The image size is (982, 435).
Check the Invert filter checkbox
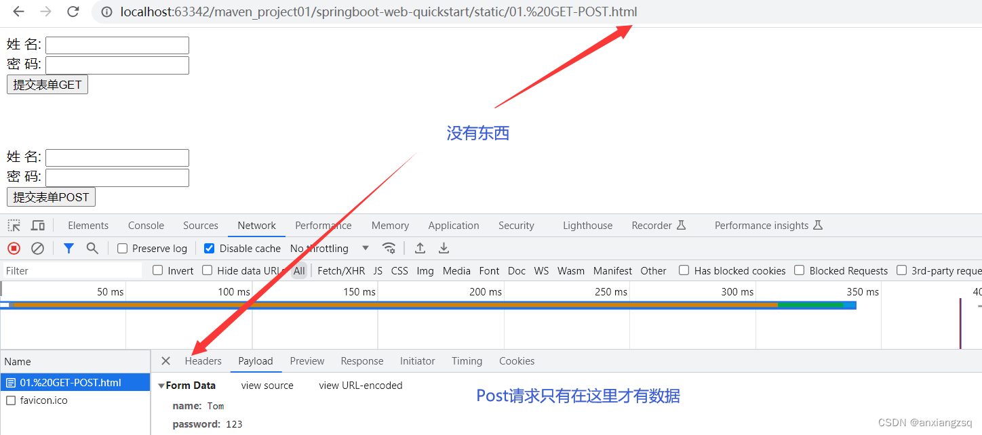(x=157, y=270)
